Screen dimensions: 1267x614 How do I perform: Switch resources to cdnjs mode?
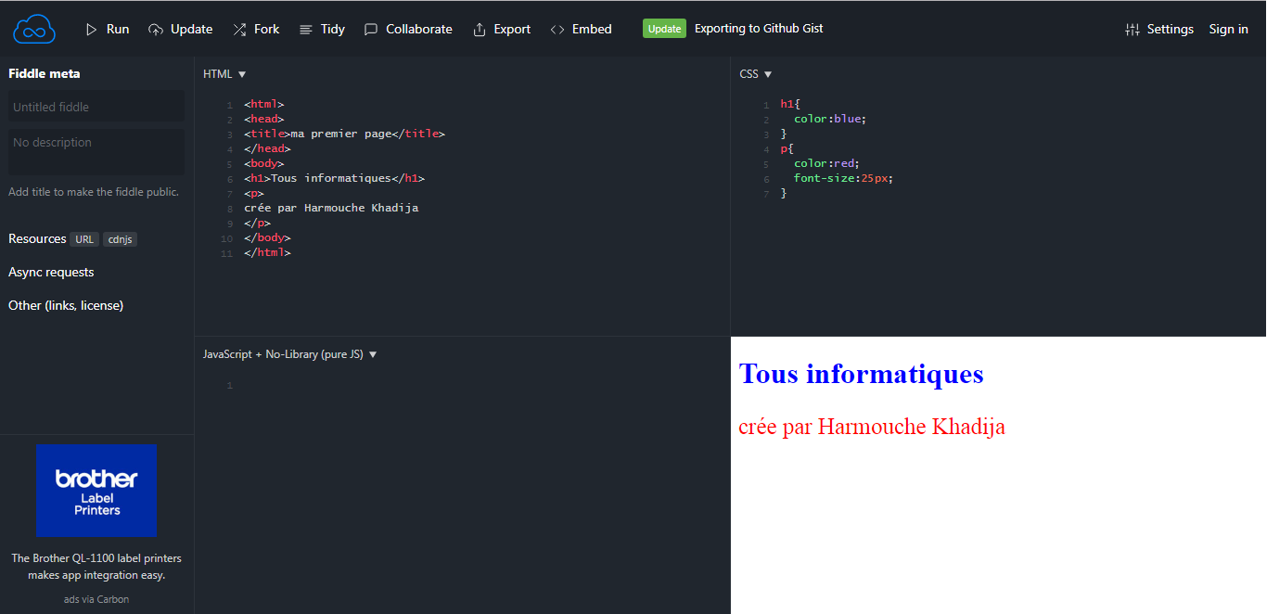[x=120, y=238]
